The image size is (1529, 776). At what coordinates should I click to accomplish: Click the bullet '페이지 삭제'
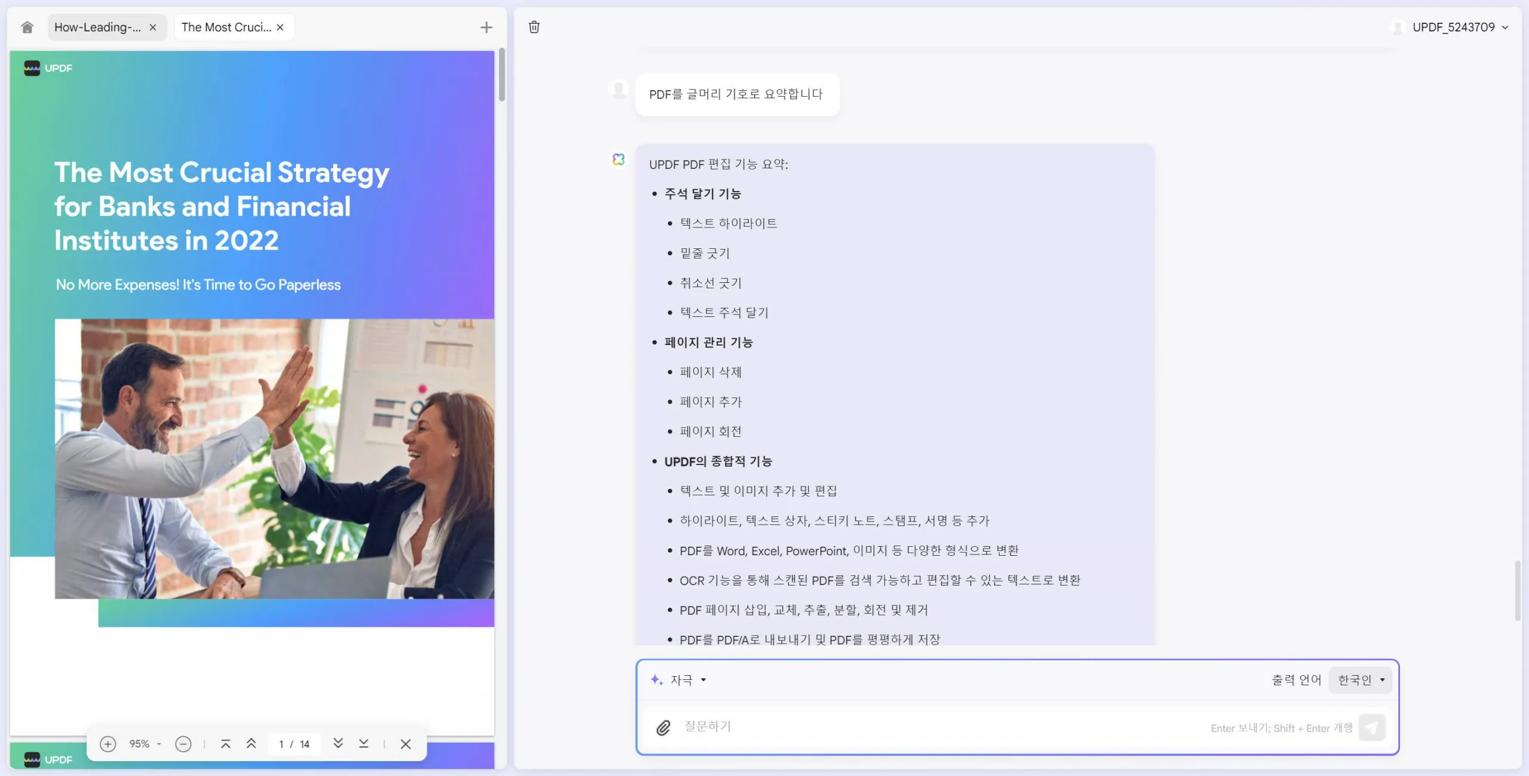[x=711, y=372]
